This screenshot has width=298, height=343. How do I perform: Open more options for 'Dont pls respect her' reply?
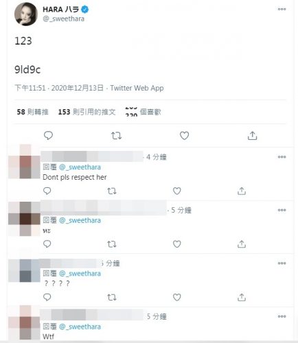[x=282, y=157]
